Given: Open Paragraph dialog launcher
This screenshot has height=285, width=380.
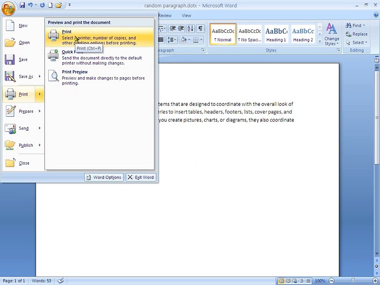Looking at the screenshot, I should coord(203,50).
